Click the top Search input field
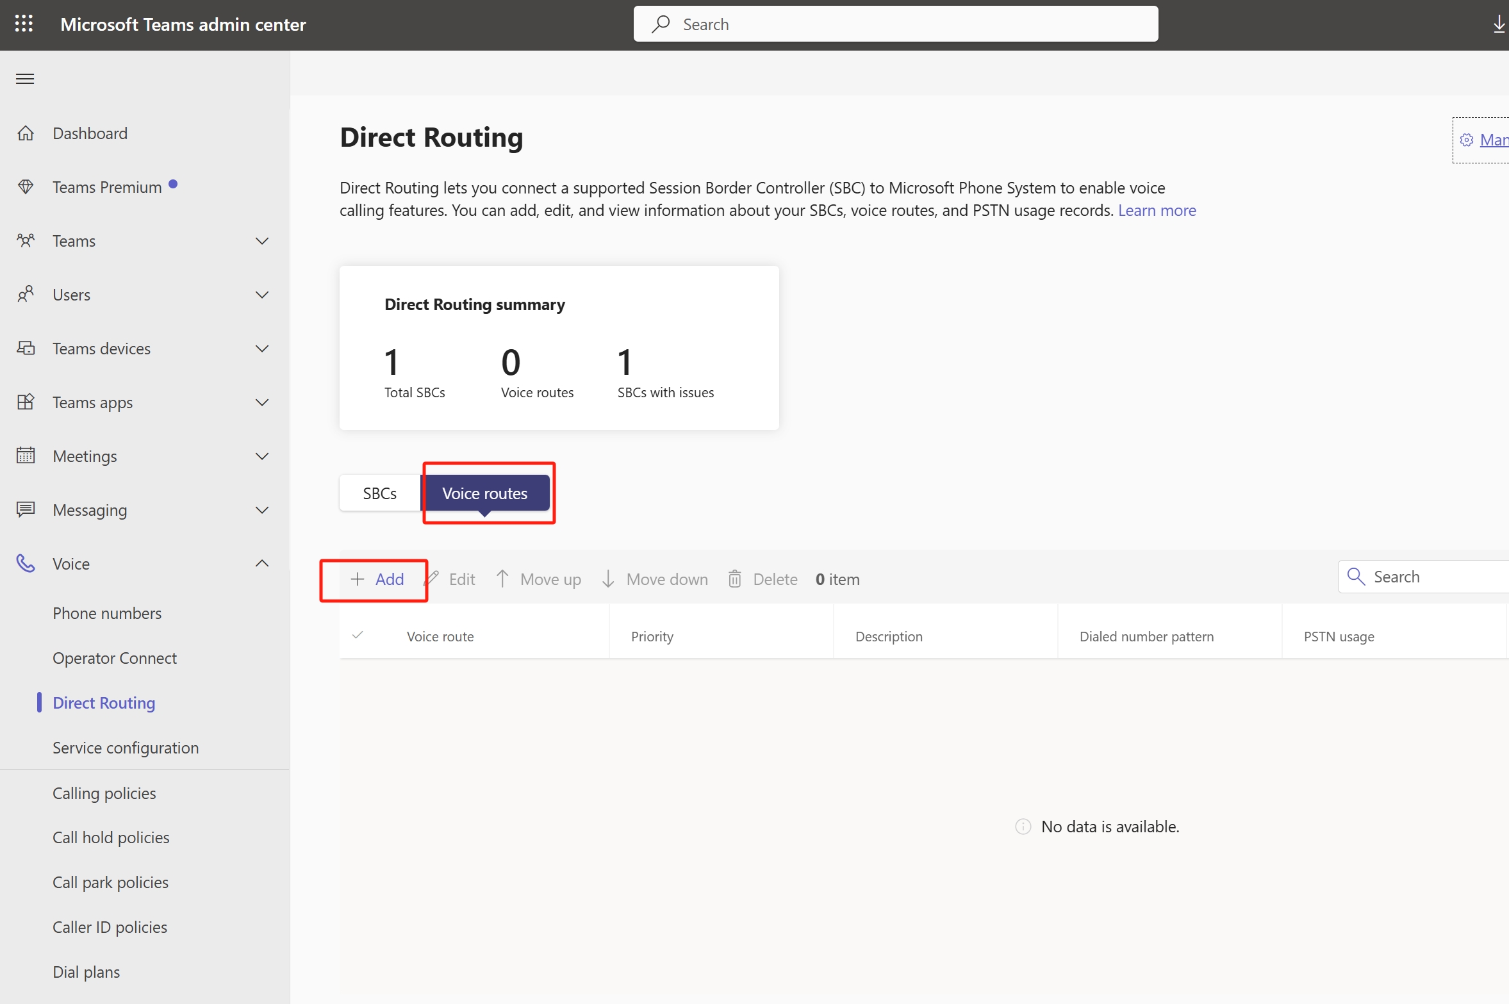 point(896,24)
